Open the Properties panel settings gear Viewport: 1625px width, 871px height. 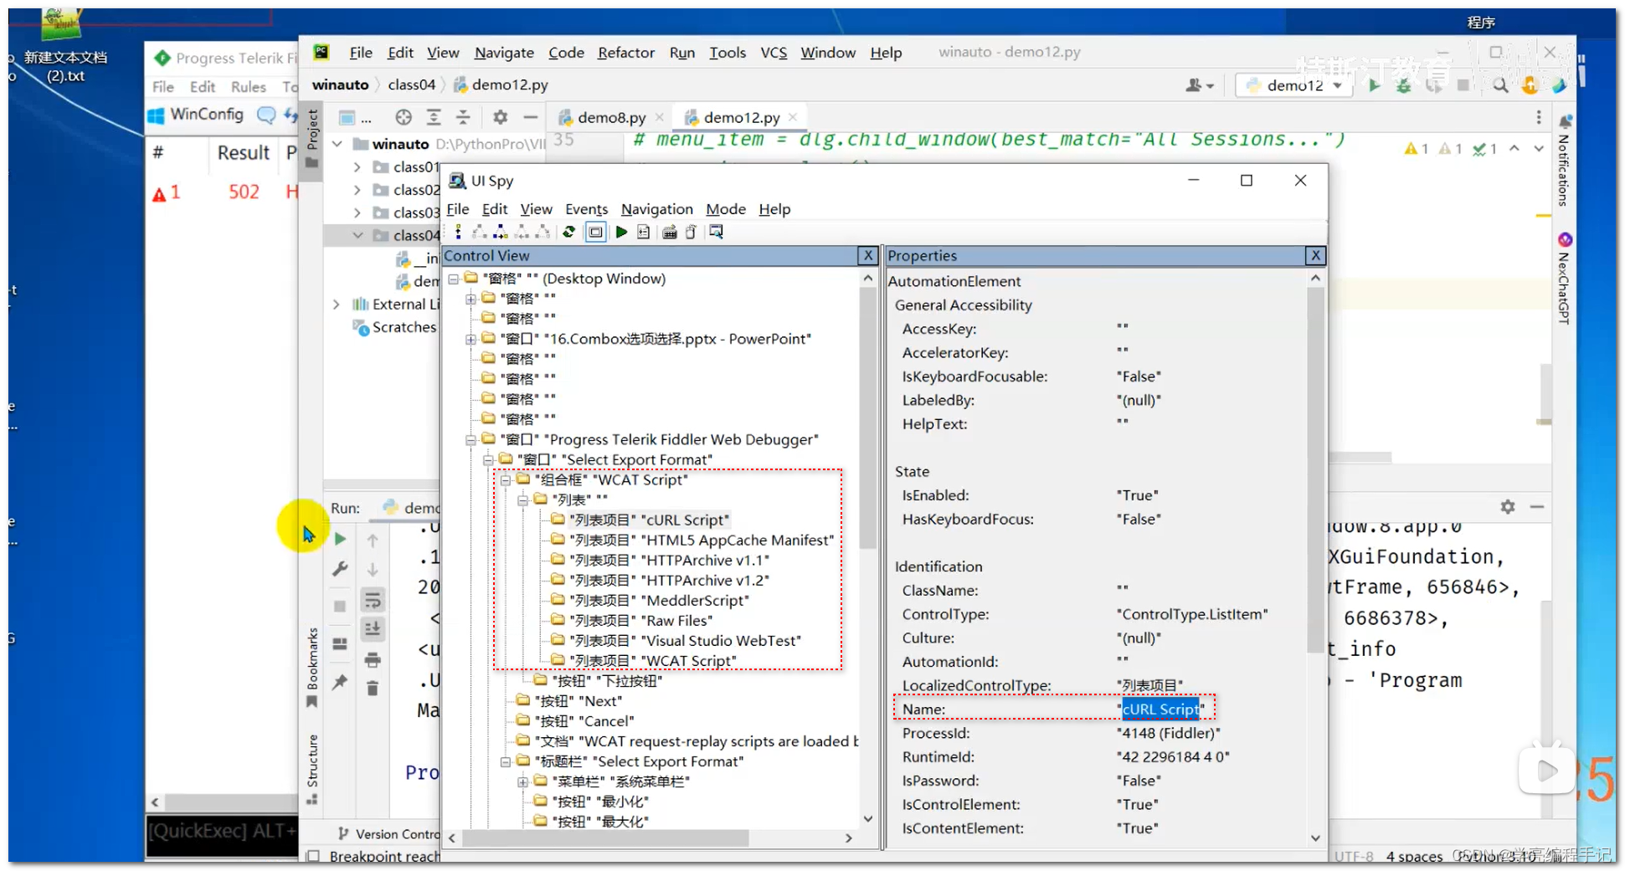tap(1507, 506)
